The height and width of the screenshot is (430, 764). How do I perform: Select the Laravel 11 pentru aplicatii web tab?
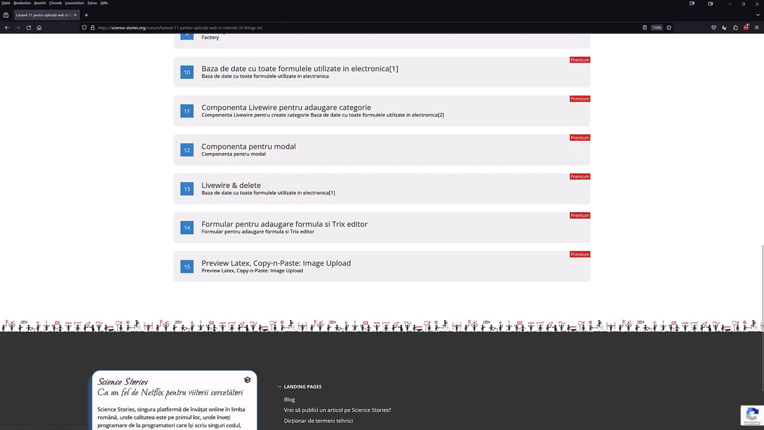[x=45, y=15]
